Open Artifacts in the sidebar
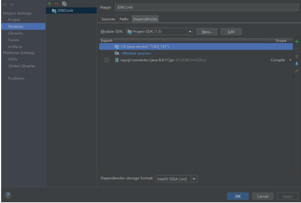 (x=15, y=47)
